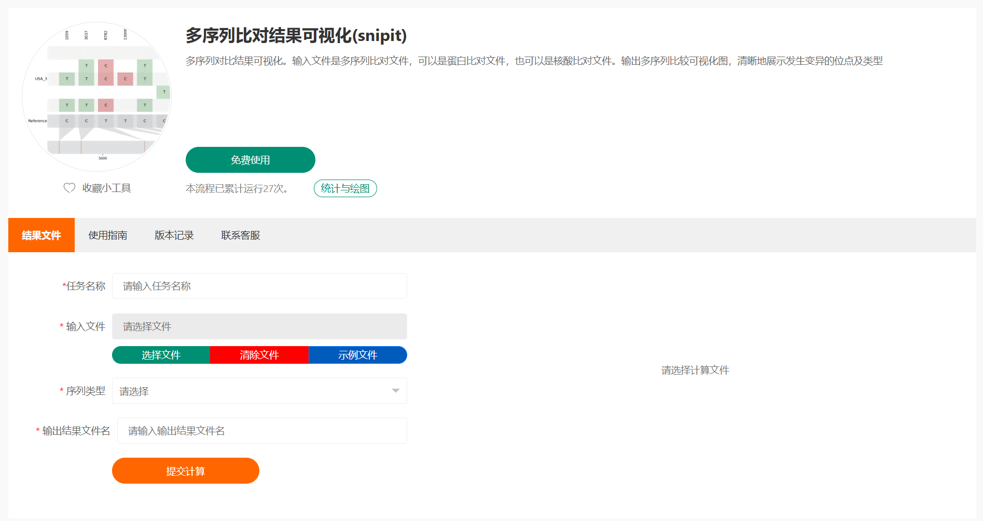983x521 pixels.
Task: Open the 序列类型 dropdown
Action: (x=259, y=391)
